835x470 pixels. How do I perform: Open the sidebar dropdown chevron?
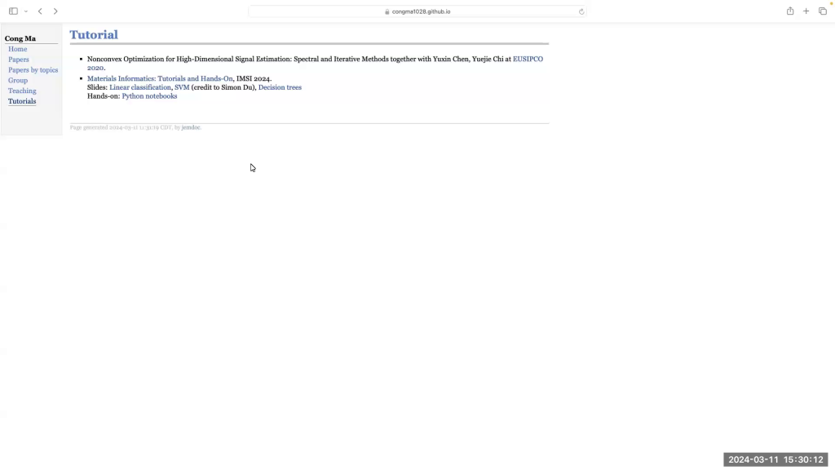pyautogui.click(x=25, y=11)
